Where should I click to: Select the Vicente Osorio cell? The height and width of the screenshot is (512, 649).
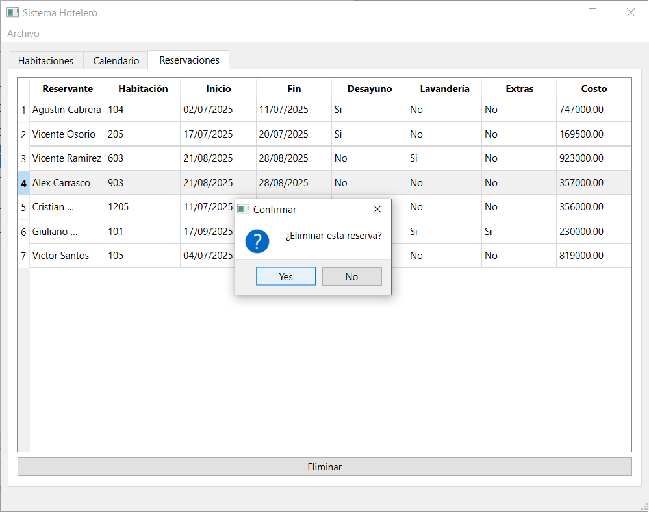tap(67, 134)
